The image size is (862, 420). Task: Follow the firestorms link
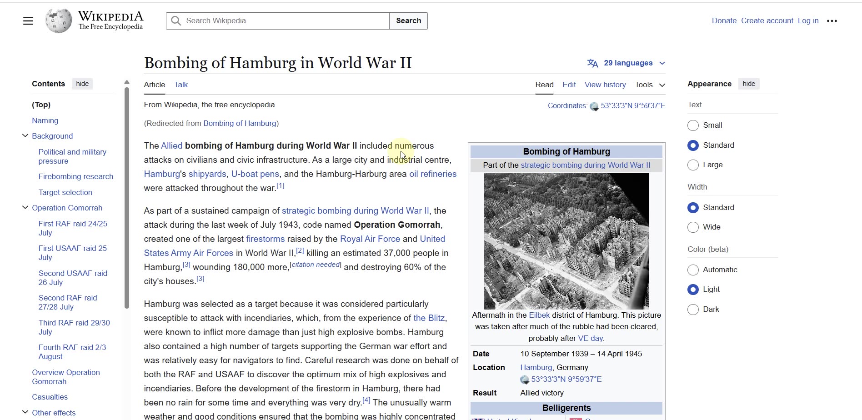265,239
